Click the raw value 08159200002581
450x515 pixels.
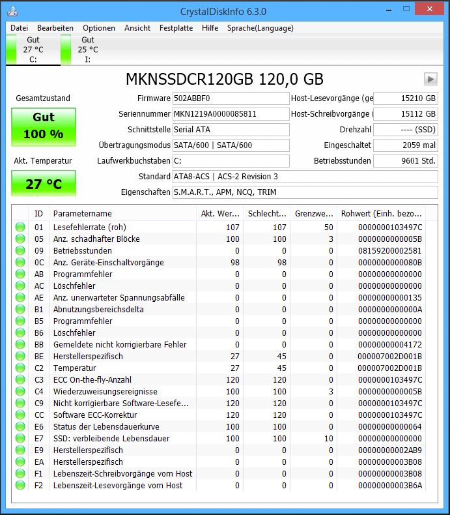click(389, 250)
